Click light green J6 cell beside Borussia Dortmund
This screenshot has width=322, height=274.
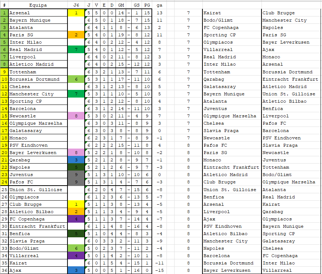pos(76,79)
